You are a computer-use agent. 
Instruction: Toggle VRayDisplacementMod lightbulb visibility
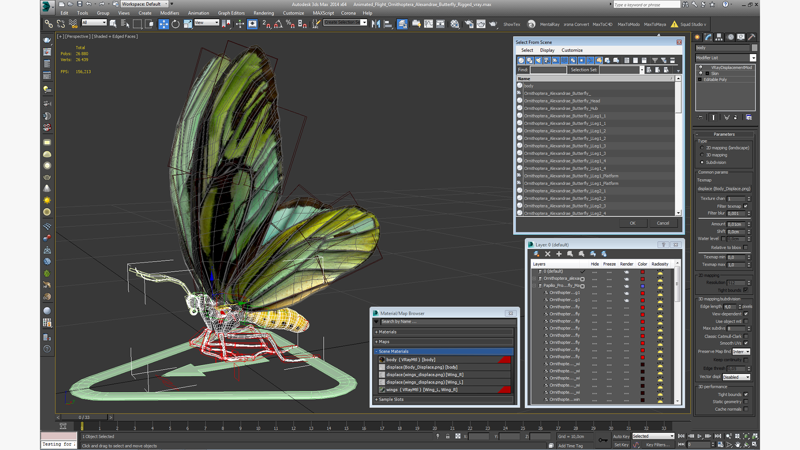coord(700,67)
